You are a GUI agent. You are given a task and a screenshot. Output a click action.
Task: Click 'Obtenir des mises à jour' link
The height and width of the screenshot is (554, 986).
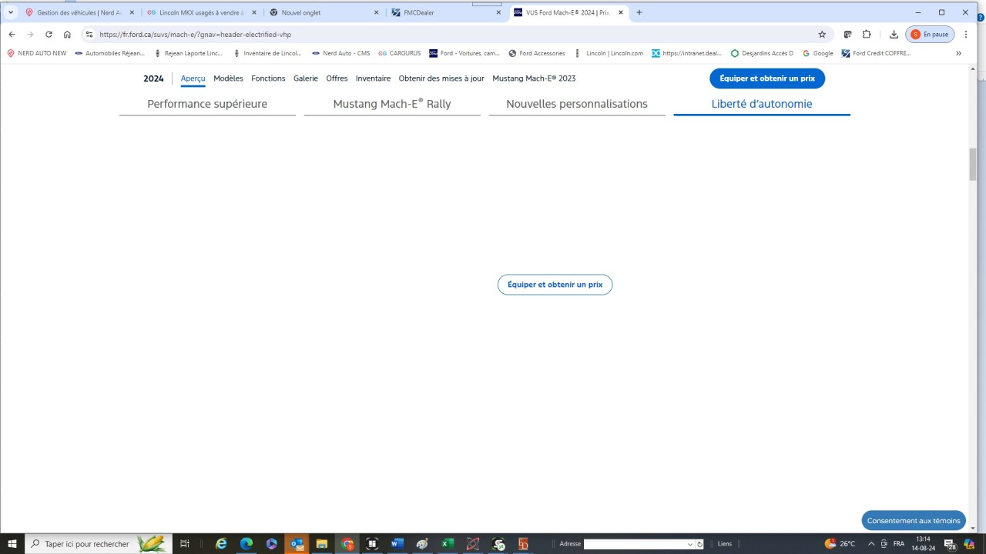(441, 78)
